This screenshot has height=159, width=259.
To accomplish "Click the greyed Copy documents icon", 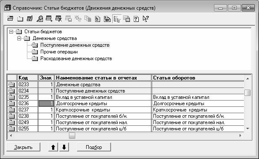I will (88, 19).
